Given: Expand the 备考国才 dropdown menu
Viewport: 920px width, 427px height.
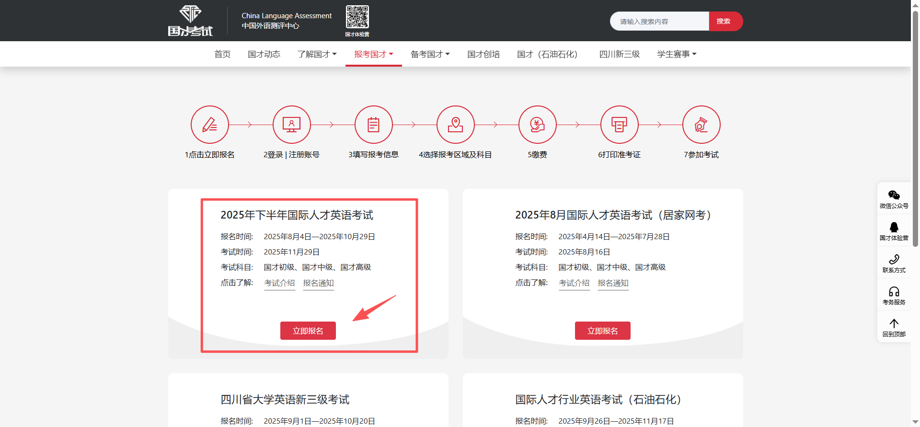Looking at the screenshot, I should pyautogui.click(x=430, y=54).
